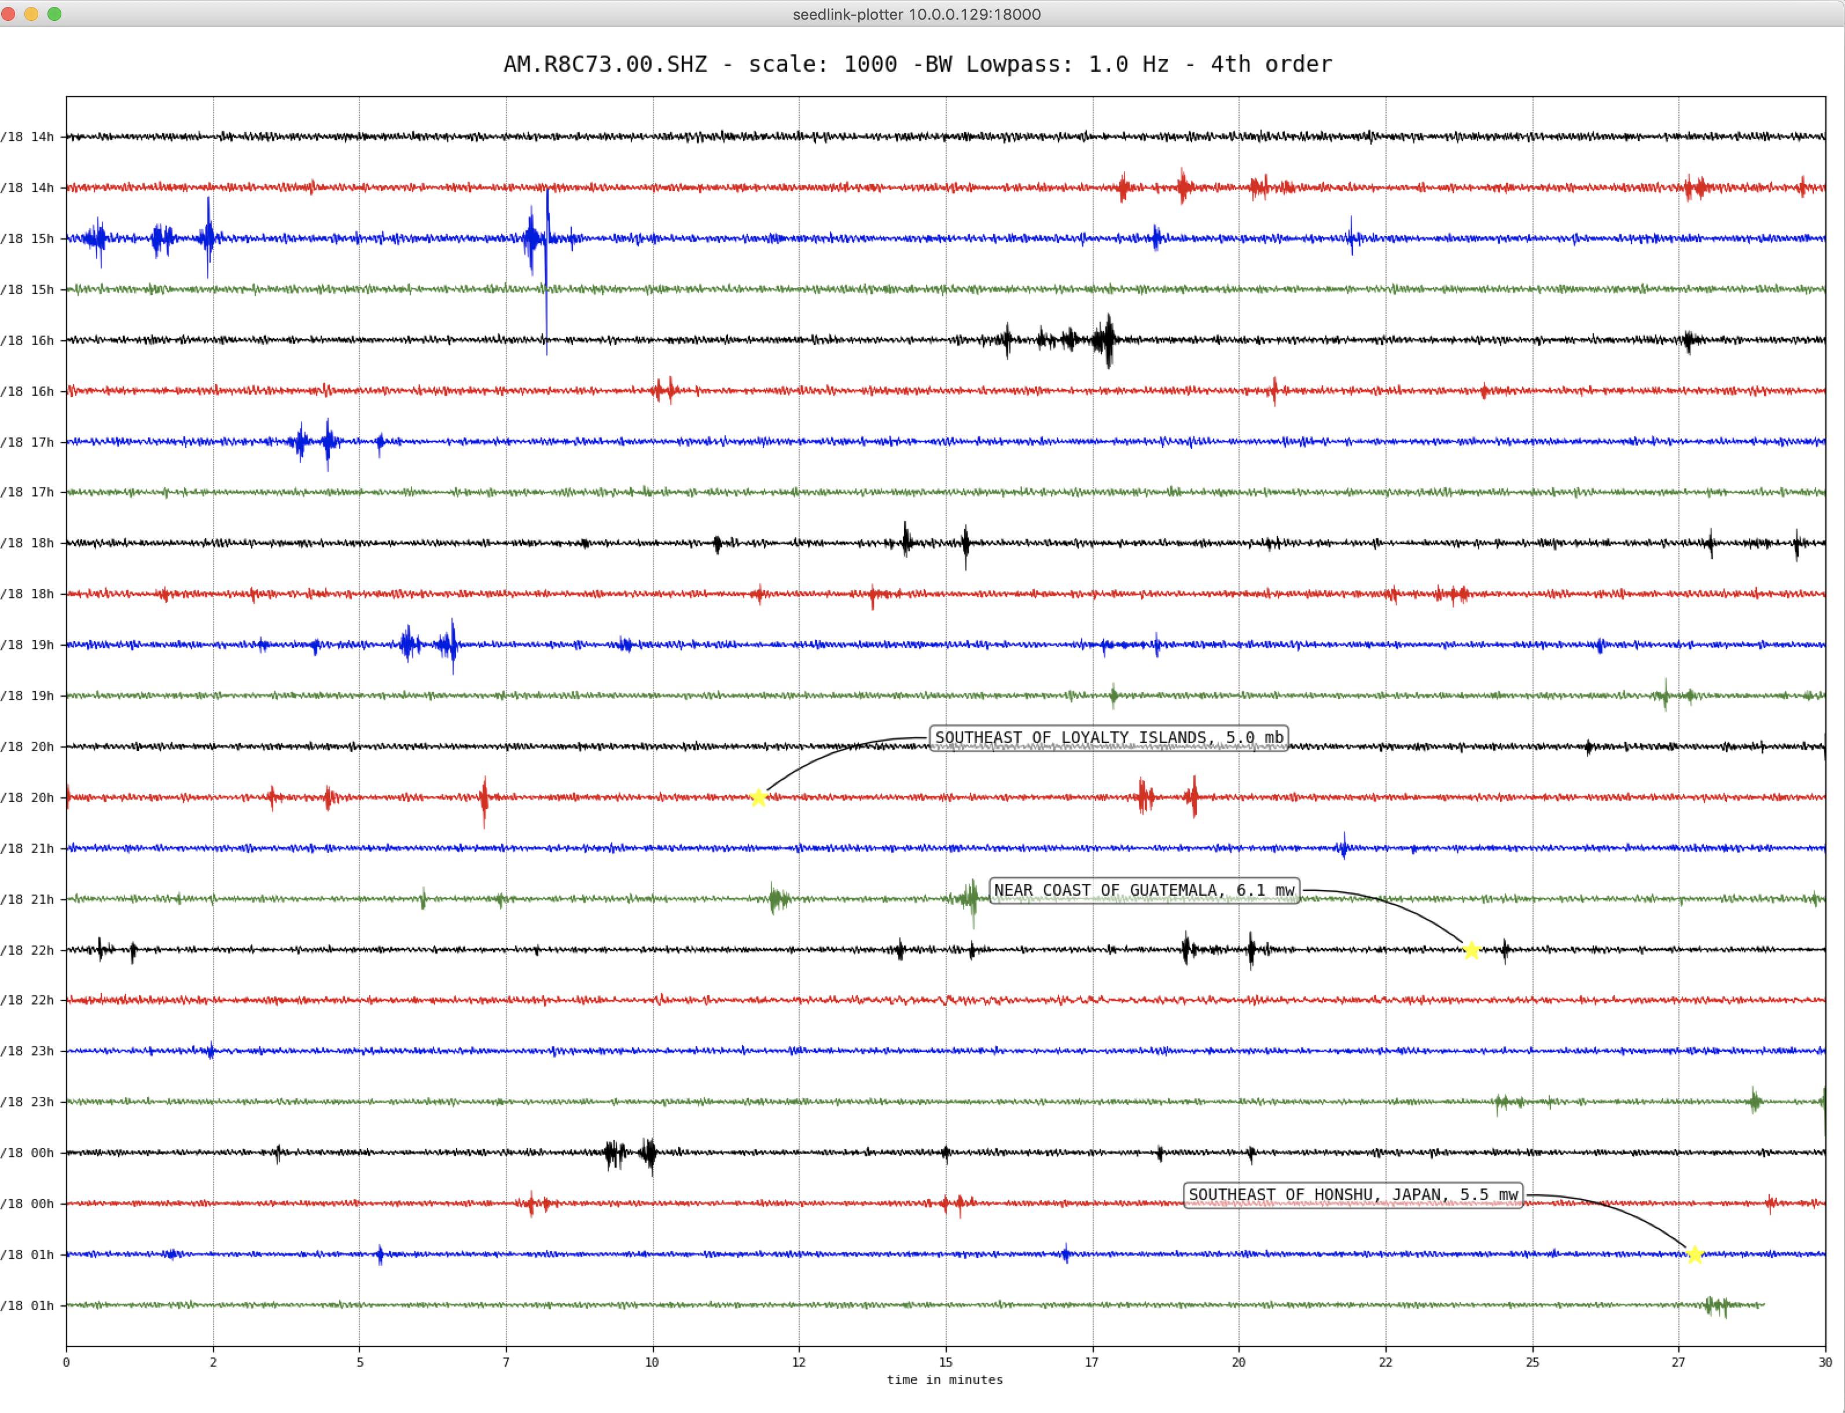Click the x-axis tick label 10
The height and width of the screenshot is (1413, 1845).
[x=652, y=1362]
